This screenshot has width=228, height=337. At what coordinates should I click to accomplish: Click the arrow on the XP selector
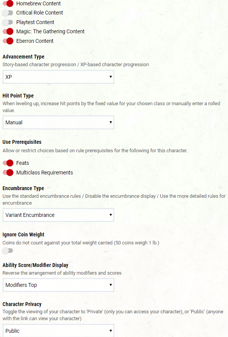pyautogui.click(x=111, y=77)
